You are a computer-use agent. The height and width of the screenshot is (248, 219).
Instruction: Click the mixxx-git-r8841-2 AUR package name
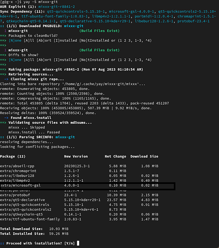click(x=56, y=6)
